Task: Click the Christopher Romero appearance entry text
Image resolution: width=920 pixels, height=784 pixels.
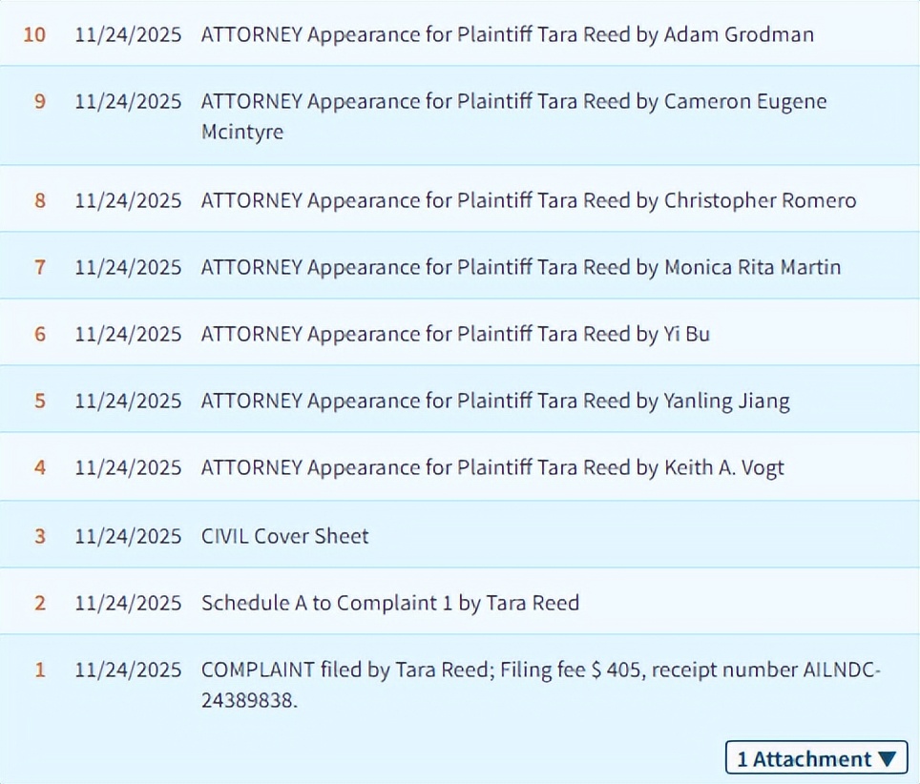Action: click(528, 200)
